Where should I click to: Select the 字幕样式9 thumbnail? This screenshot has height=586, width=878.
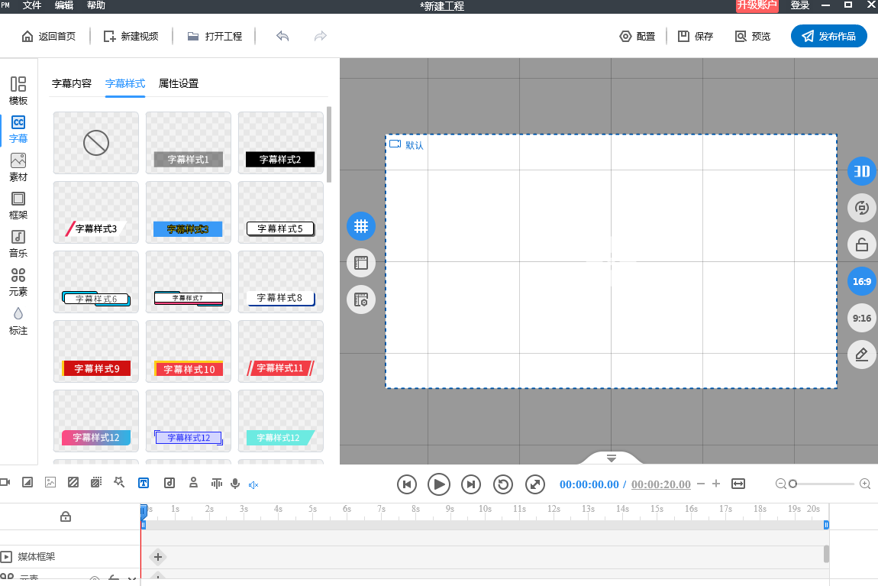coord(95,351)
